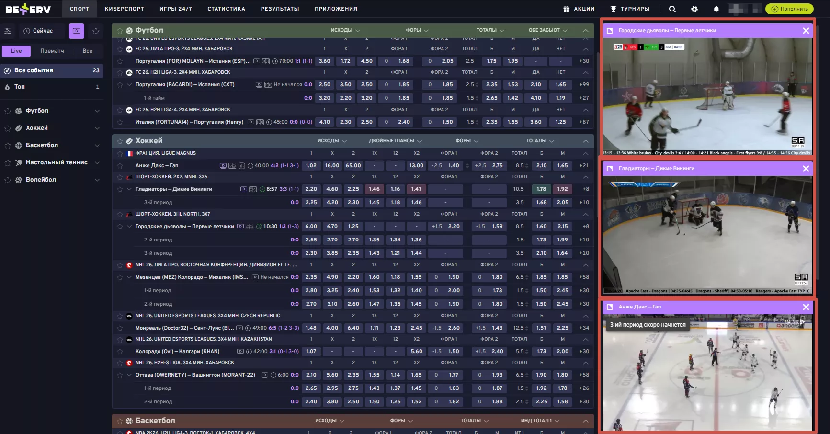This screenshot has height=434, width=830.
Task: Click the filter sliders icon in sidebar
Action: tap(8, 31)
